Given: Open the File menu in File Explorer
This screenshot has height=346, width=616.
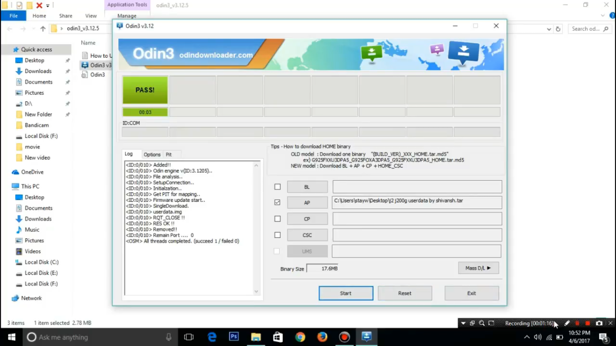Looking at the screenshot, I should [x=13, y=16].
